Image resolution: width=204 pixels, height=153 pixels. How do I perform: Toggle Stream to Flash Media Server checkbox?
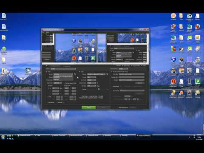pos(112,72)
